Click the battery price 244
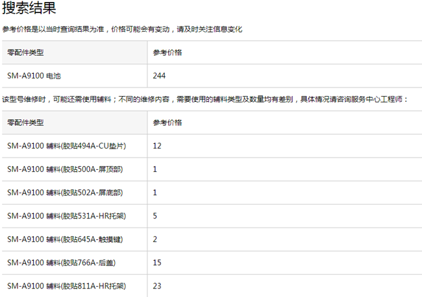 [x=159, y=76]
